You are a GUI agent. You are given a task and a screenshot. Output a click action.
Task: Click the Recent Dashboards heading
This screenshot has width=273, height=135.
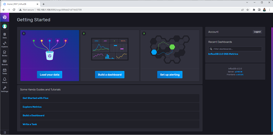(220, 42)
